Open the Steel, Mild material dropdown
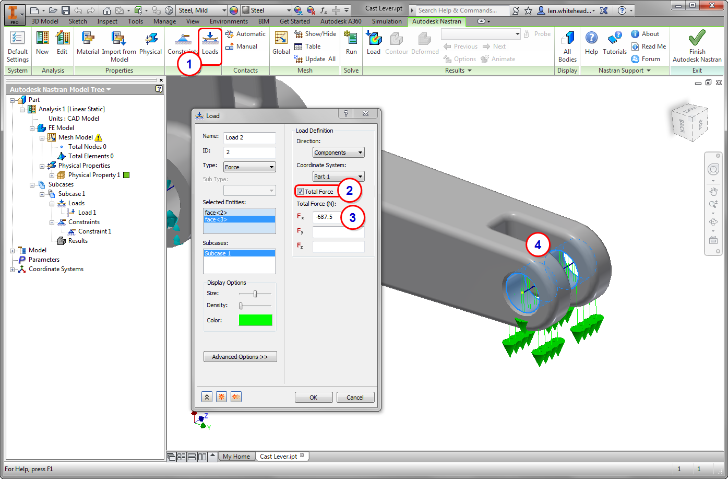The image size is (728, 479). coord(202,10)
